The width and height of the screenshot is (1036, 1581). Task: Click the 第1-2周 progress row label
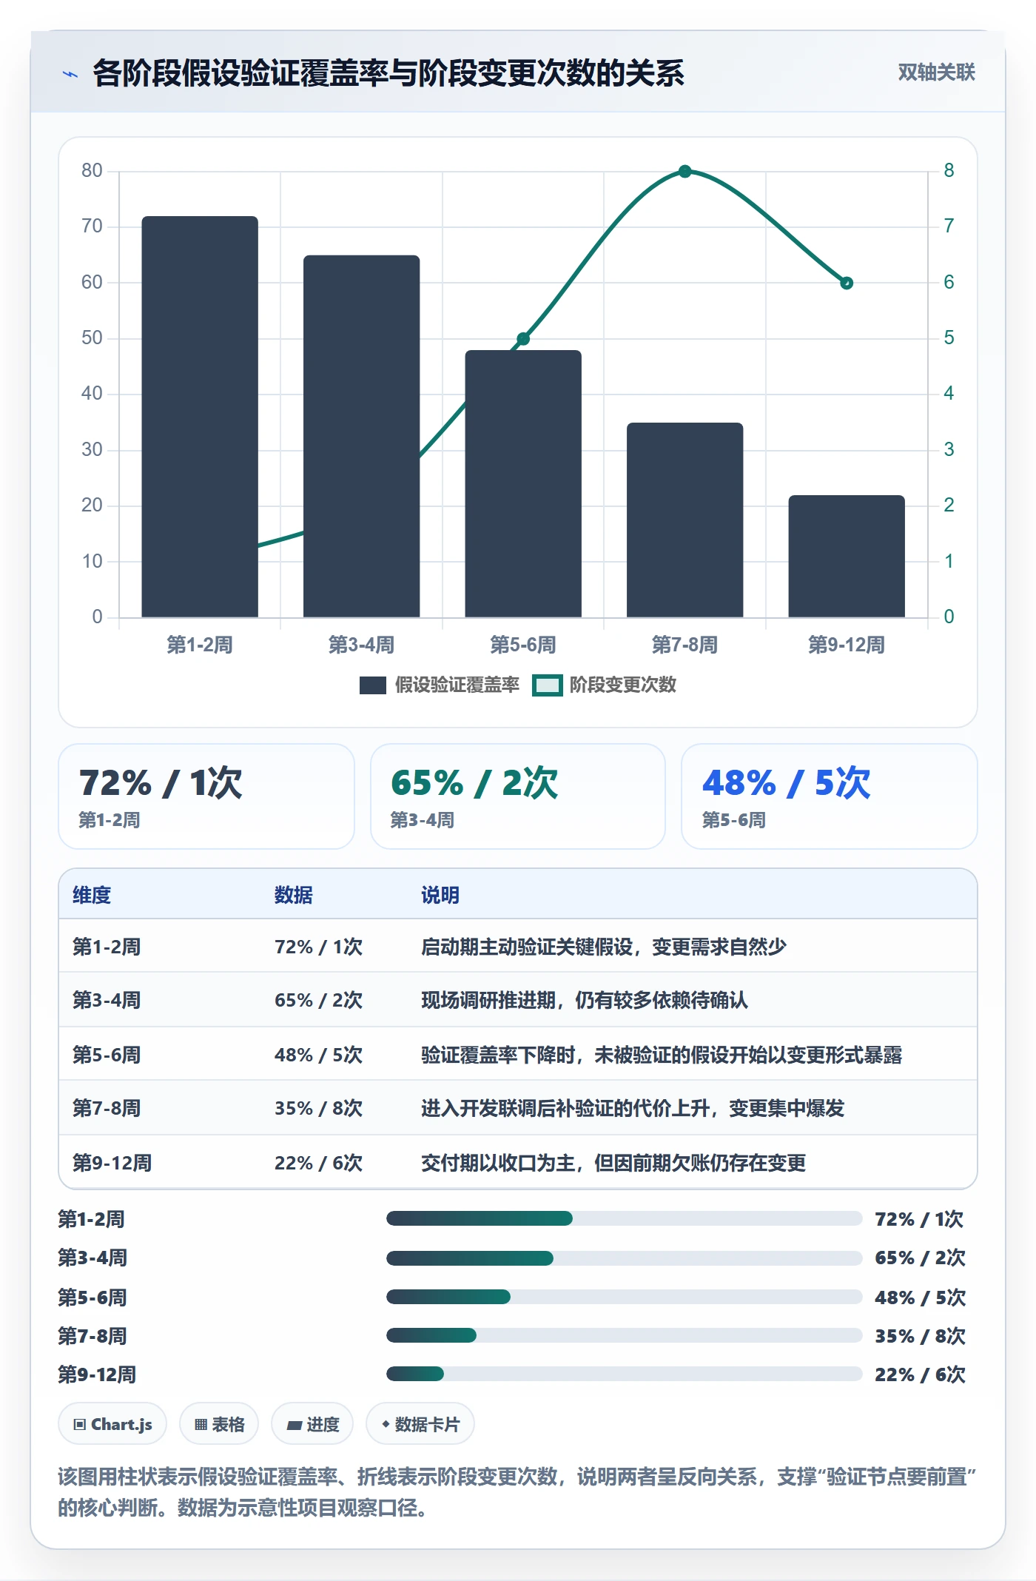point(92,1219)
